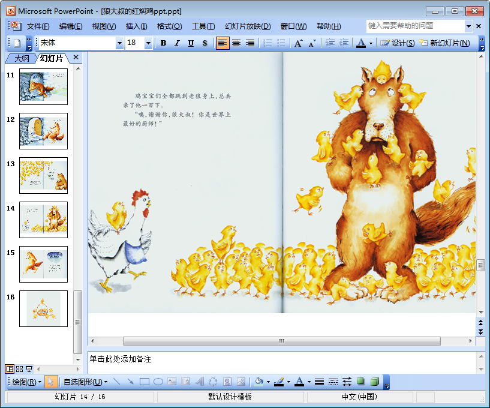Switch to the 大纲 outline tab
Image resolution: width=490 pixels, height=408 pixels.
click(x=22, y=58)
